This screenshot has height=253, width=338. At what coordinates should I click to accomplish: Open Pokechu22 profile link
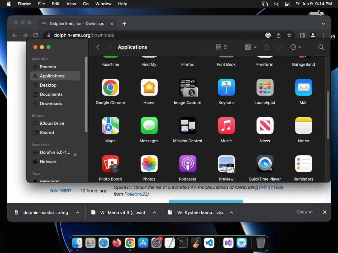(x=136, y=194)
